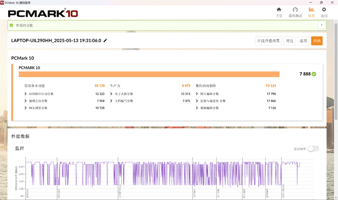The height and width of the screenshot is (200, 338).
Task: Click 常用基本功能 score 10 170
Action: (x=99, y=86)
